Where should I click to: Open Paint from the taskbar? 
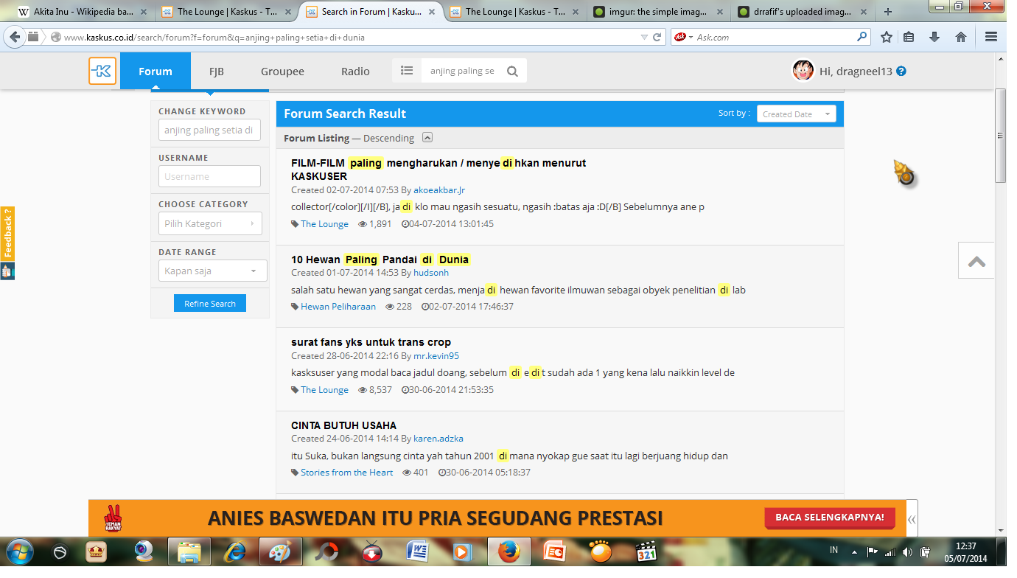[x=280, y=551]
